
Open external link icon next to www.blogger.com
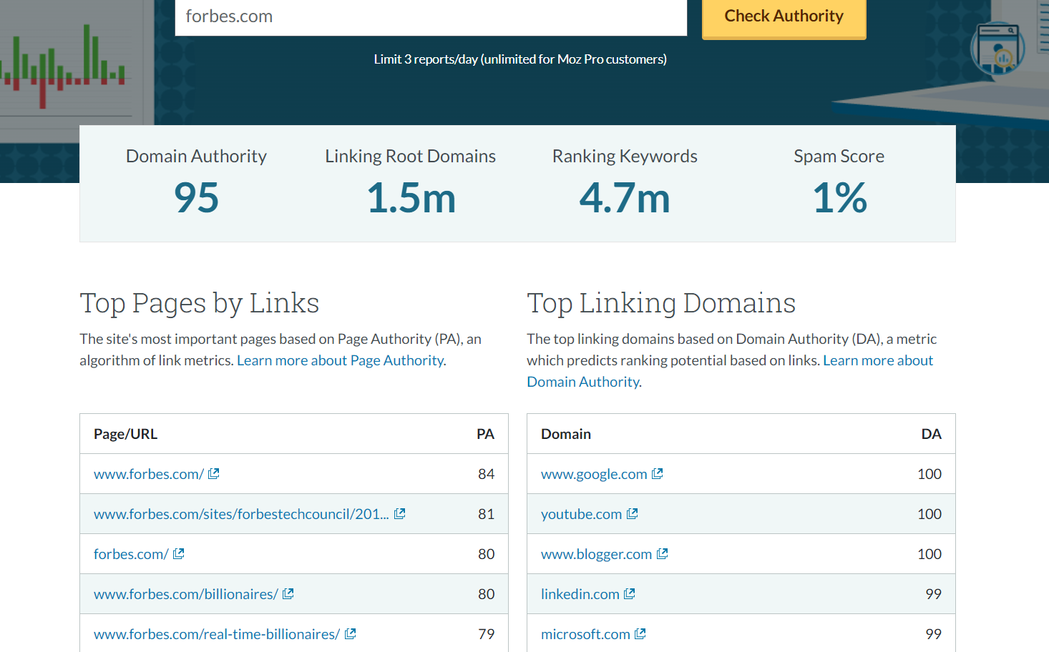[662, 554]
